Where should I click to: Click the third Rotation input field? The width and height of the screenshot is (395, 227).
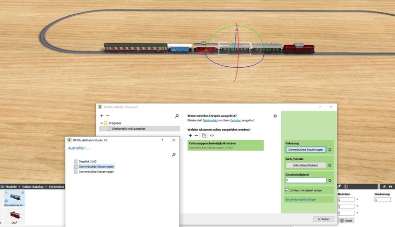coord(346,213)
